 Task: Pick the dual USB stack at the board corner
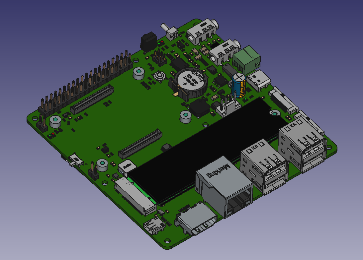pos(303,144)
